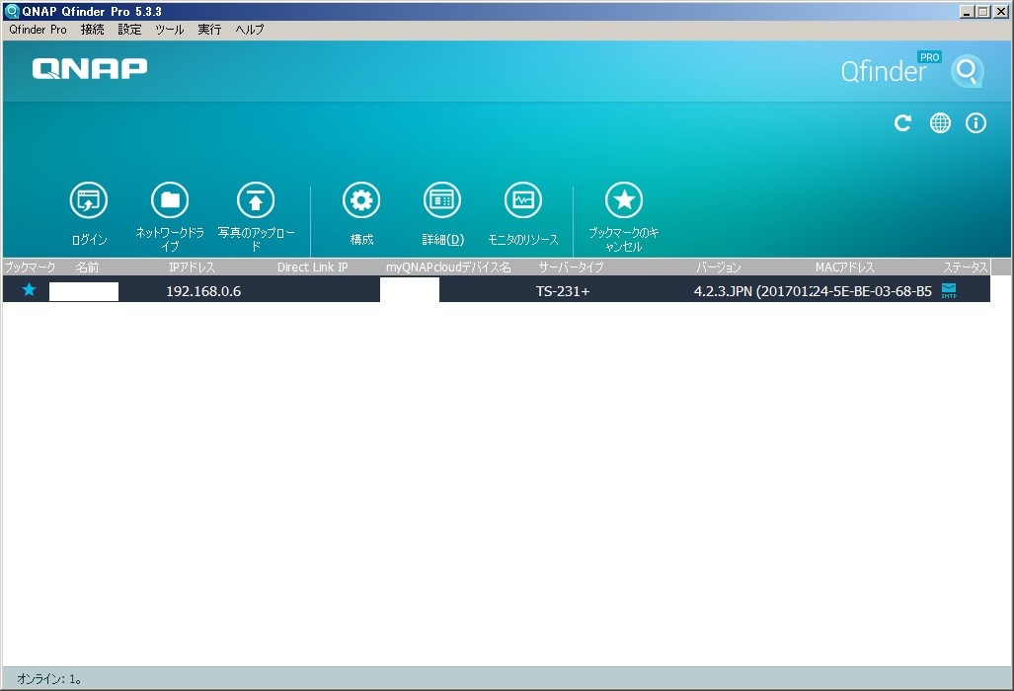Image resolution: width=1014 pixels, height=691 pixels.
Task: Open the ネットワークドライブ network drive icon
Action: [170, 199]
